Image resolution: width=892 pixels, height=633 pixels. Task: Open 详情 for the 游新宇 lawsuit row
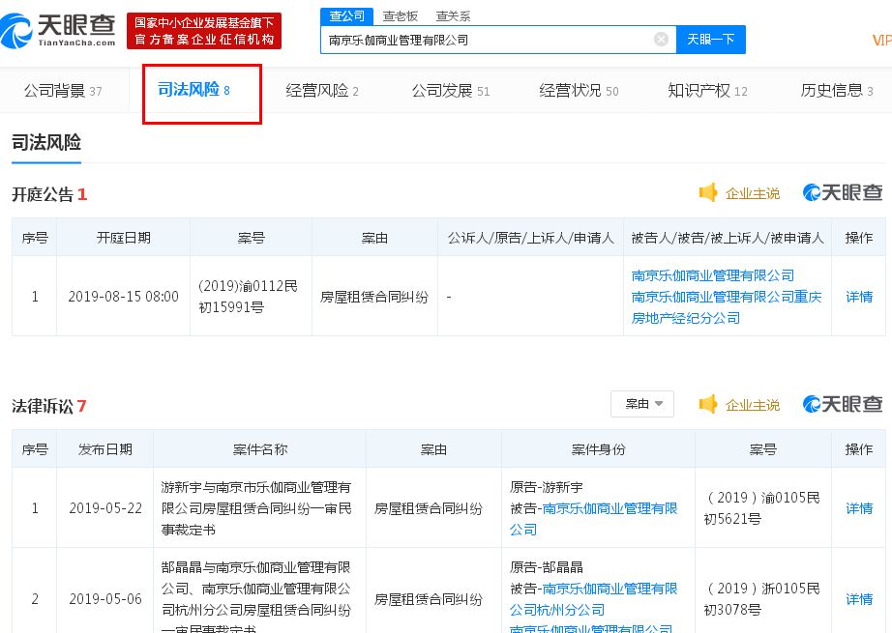(x=859, y=508)
